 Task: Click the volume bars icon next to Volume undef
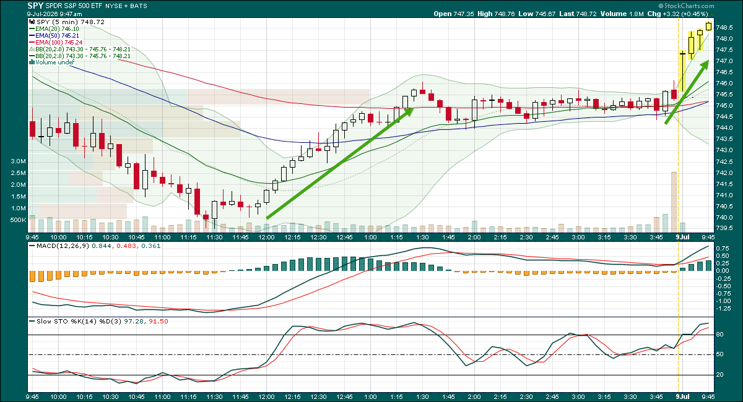pos(32,62)
